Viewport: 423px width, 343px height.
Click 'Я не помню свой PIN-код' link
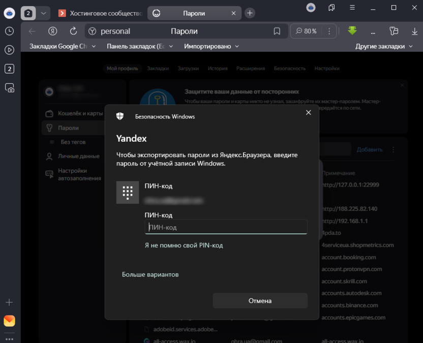tap(184, 245)
